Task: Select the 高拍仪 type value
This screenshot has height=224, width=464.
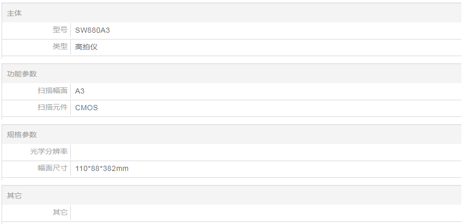Action: tap(86, 47)
